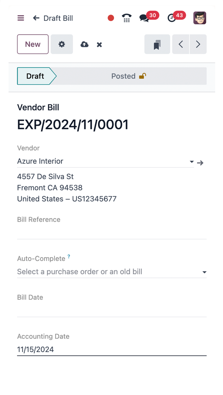Image resolution: width=223 pixels, height=395 pixels.
Task: Go back using the left arrow
Action: click(36, 18)
